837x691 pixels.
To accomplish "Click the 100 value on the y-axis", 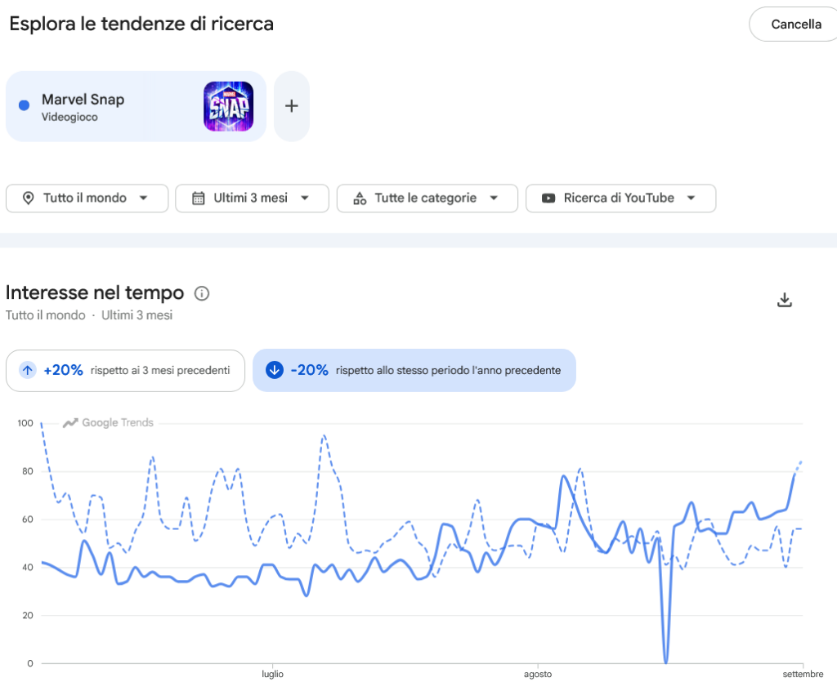I will click(x=25, y=423).
